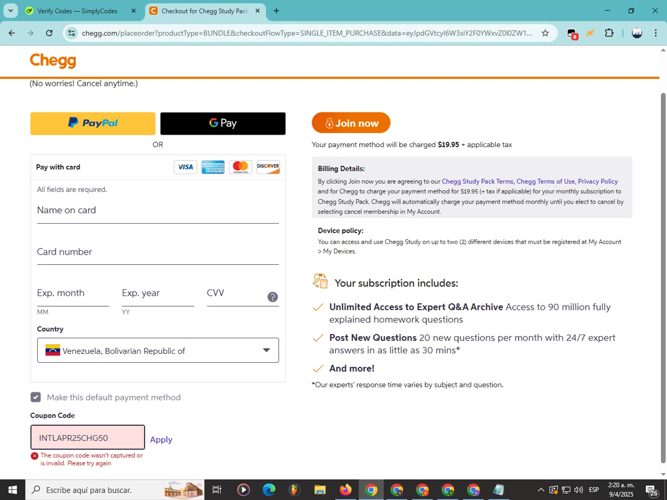Close the Chegg checkout tab

click(x=257, y=11)
